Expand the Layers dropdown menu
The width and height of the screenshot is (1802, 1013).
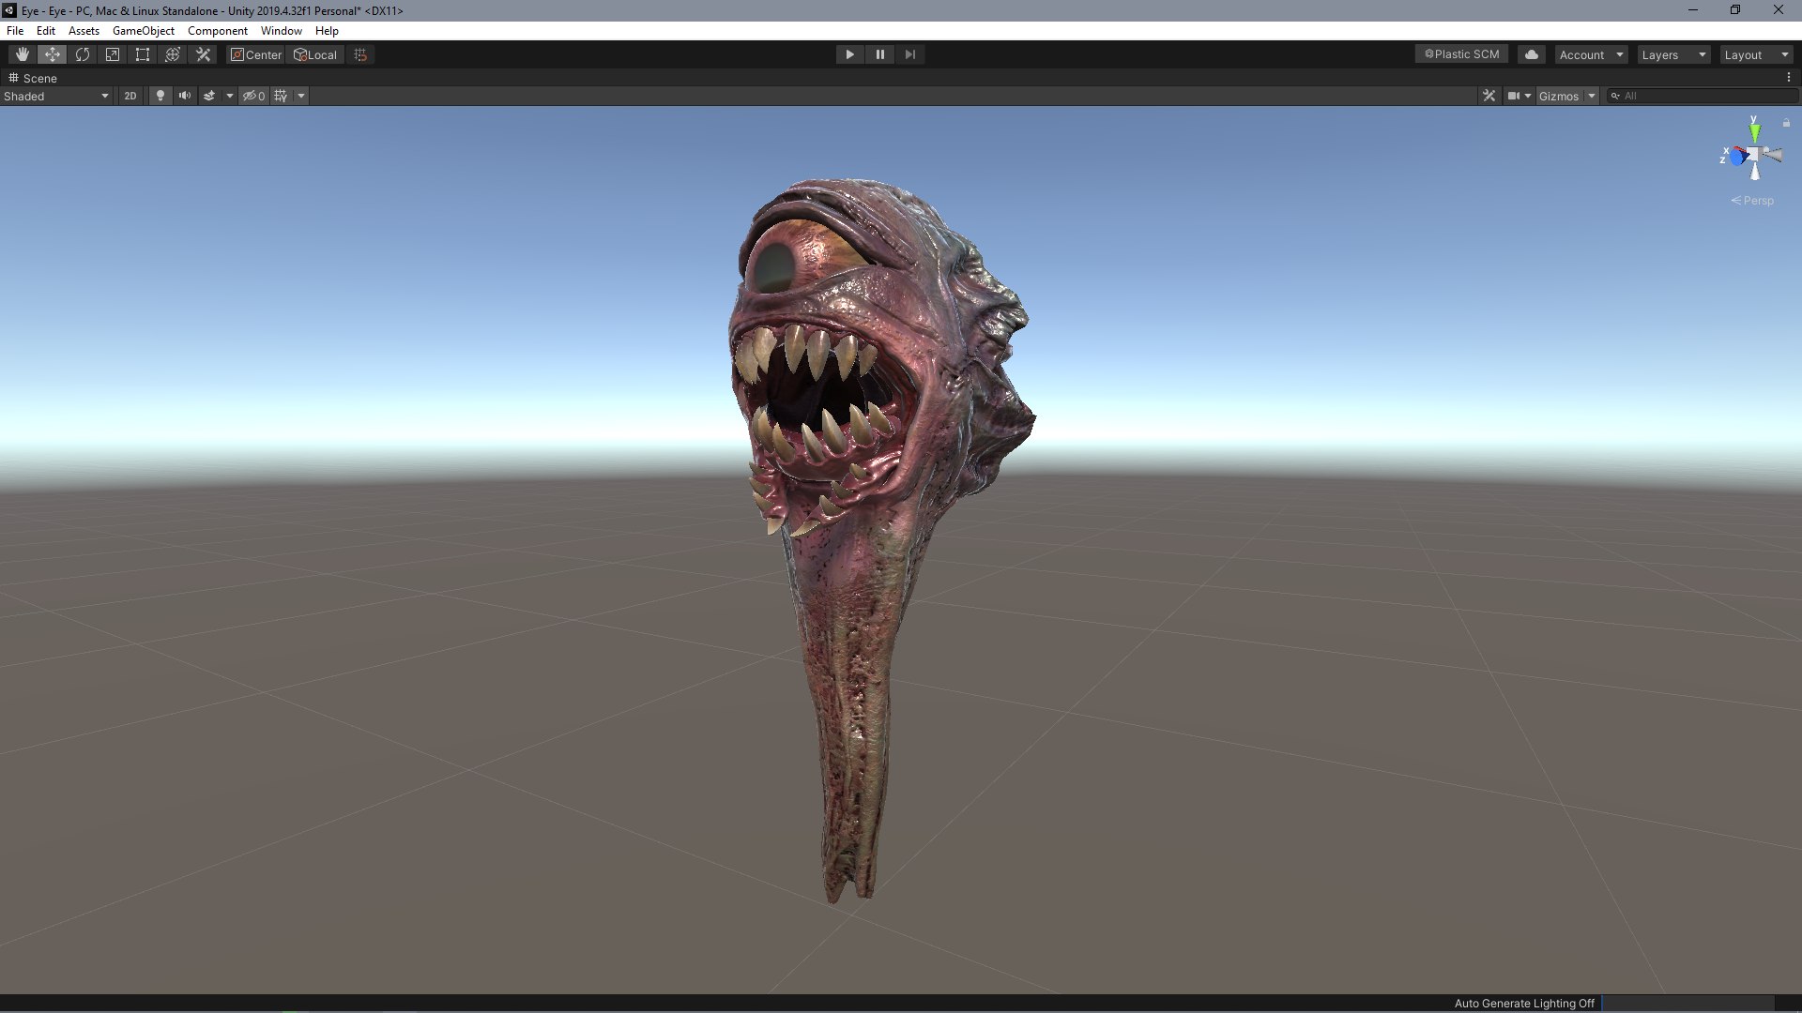tap(1671, 53)
